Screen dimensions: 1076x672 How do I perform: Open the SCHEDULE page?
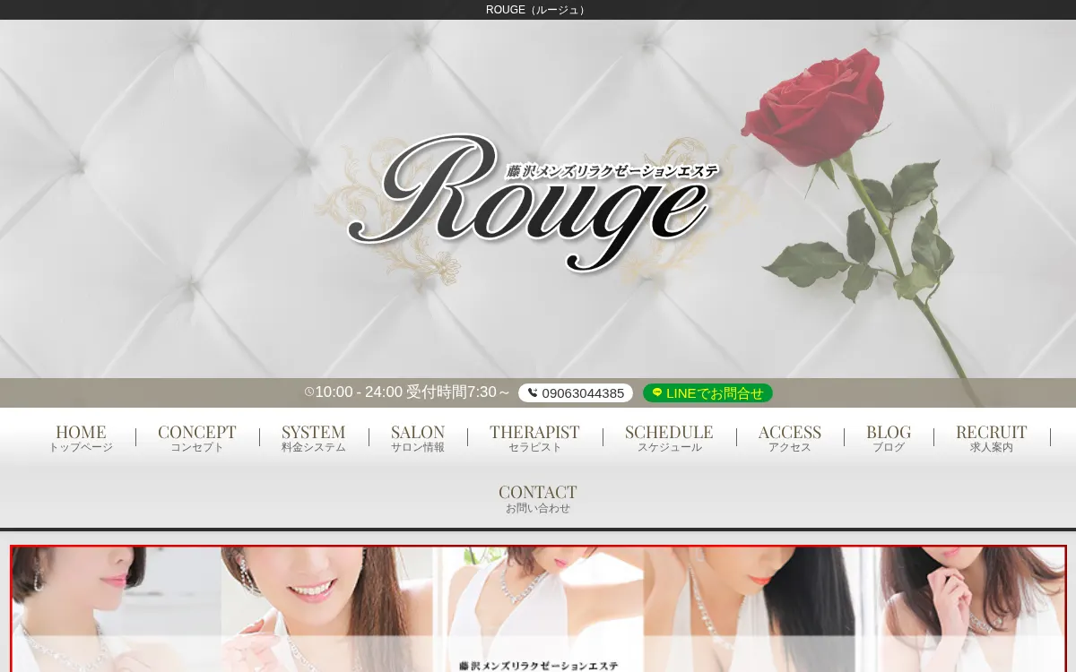pos(670,437)
